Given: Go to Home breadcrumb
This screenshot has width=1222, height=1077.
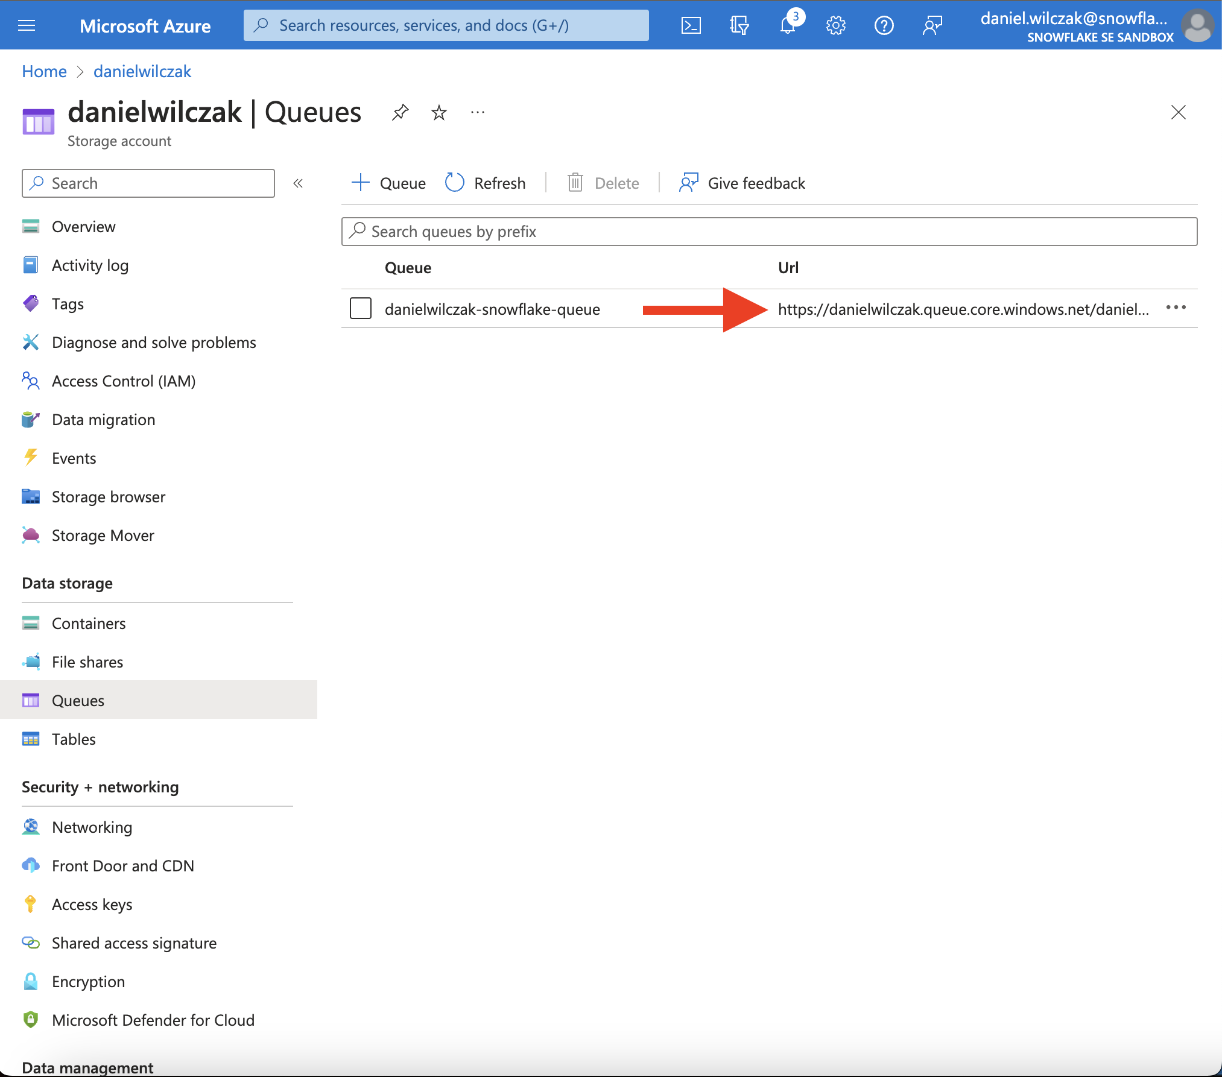Looking at the screenshot, I should coord(44,71).
